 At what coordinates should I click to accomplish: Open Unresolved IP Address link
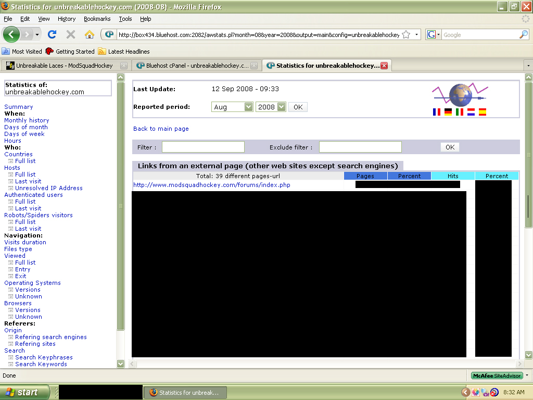pos(48,188)
